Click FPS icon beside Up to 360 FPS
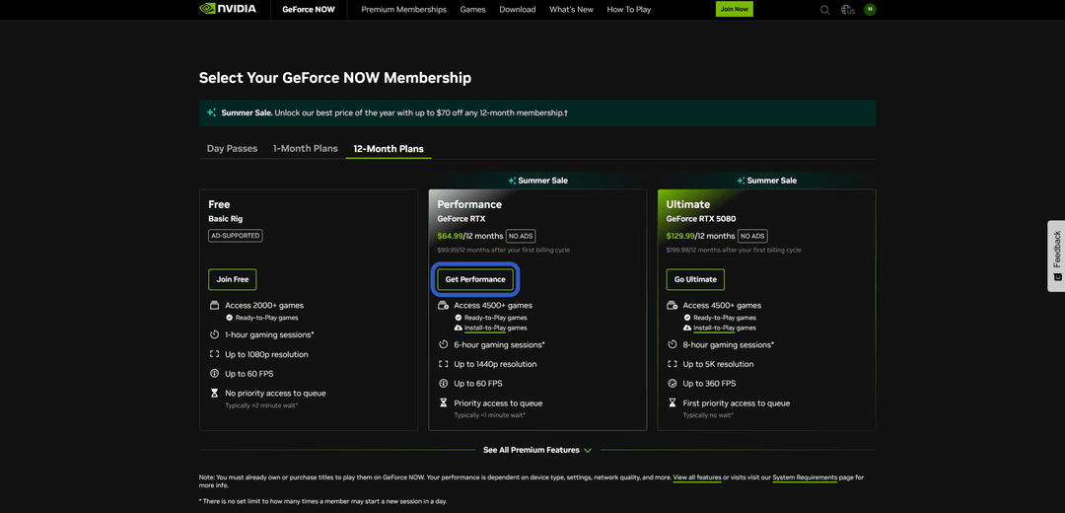The height and width of the screenshot is (513, 1065). click(673, 383)
